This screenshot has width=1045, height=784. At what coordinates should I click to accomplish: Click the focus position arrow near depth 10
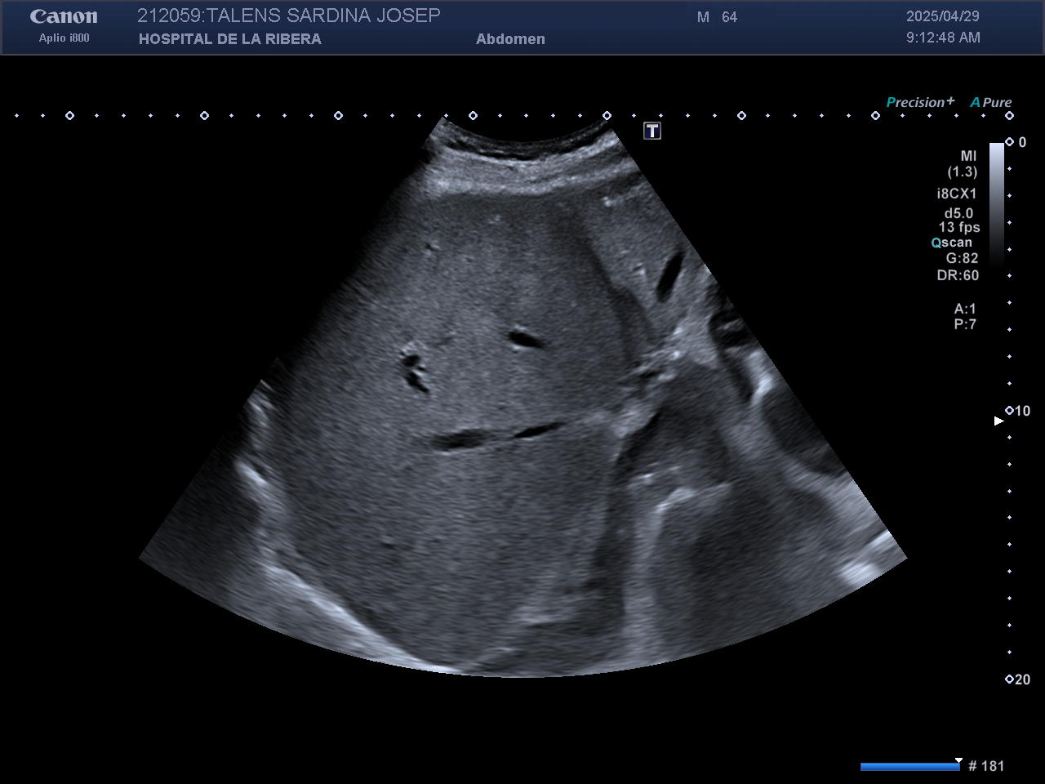pos(998,421)
